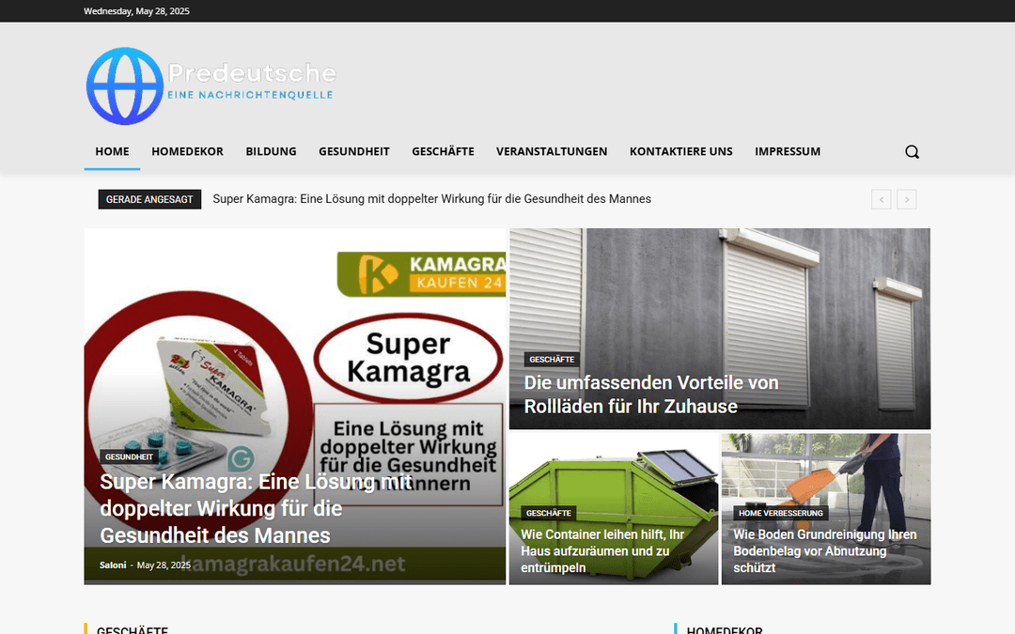Click the Gerade Angesagt label

pos(149,199)
